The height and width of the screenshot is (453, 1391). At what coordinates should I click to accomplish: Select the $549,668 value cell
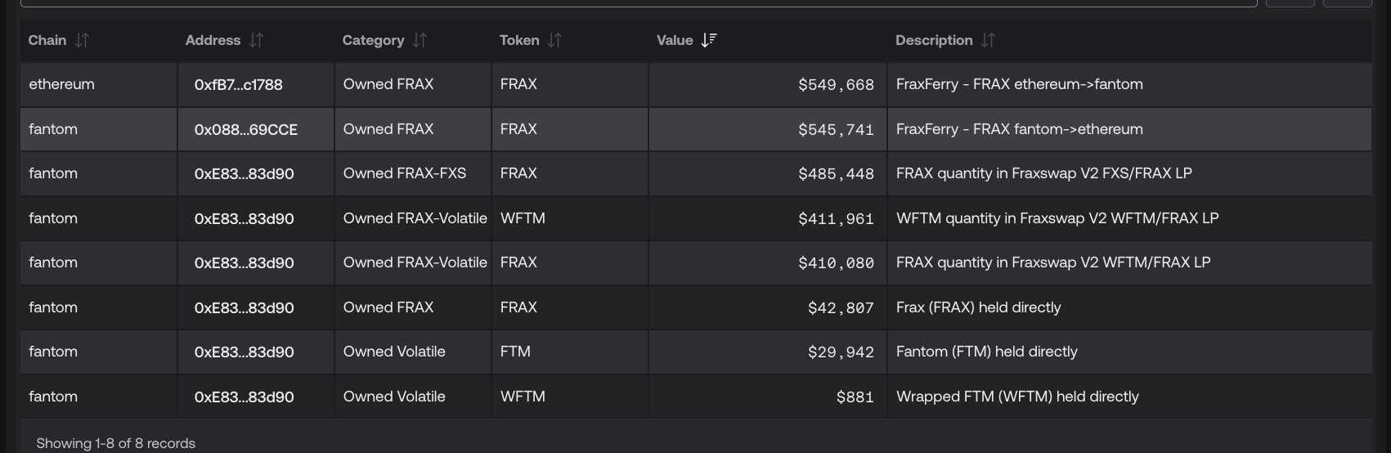pyautogui.click(x=836, y=85)
